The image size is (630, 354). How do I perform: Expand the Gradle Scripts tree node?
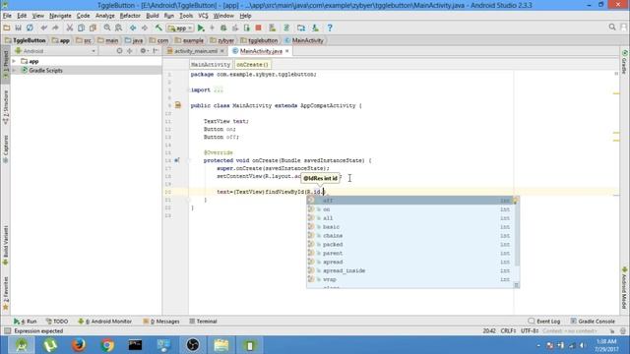14,70
